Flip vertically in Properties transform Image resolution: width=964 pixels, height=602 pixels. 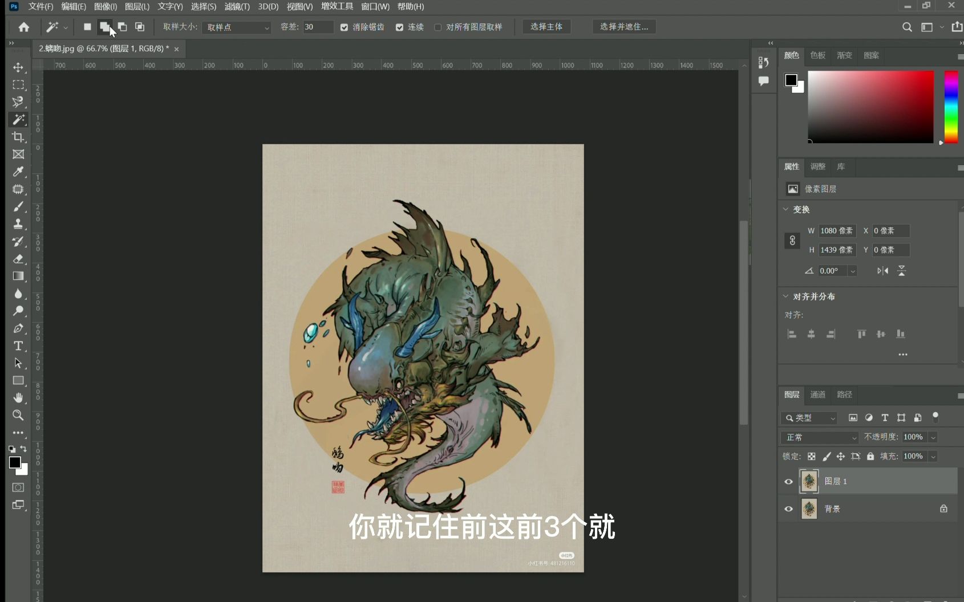click(902, 271)
